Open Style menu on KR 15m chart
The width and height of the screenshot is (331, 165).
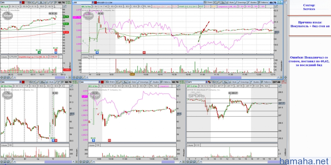50,82
